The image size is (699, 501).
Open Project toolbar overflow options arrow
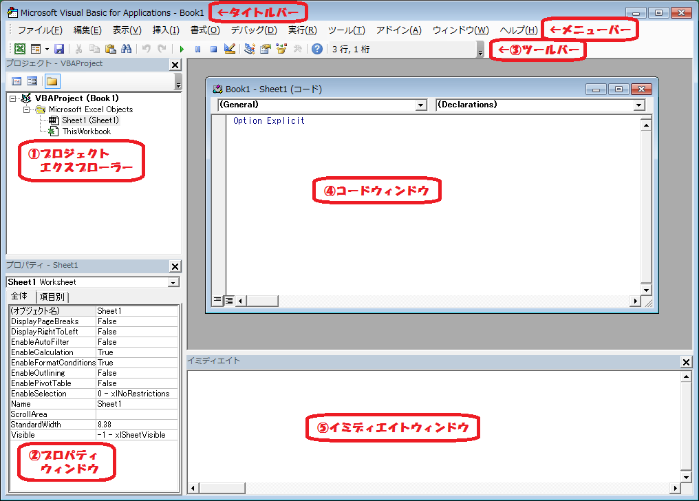pos(178,82)
